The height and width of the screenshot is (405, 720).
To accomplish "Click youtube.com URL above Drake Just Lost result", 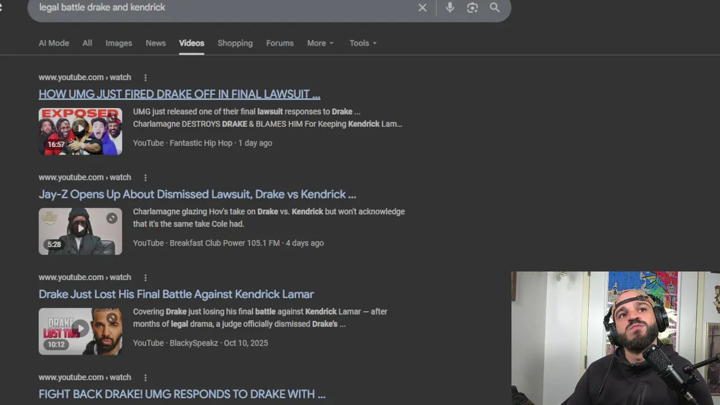I will click(85, 278).
